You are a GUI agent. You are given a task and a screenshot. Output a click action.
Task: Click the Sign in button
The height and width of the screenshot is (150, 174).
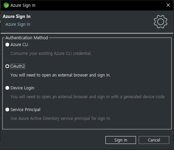pyautogui.click(x=121, y=140)
